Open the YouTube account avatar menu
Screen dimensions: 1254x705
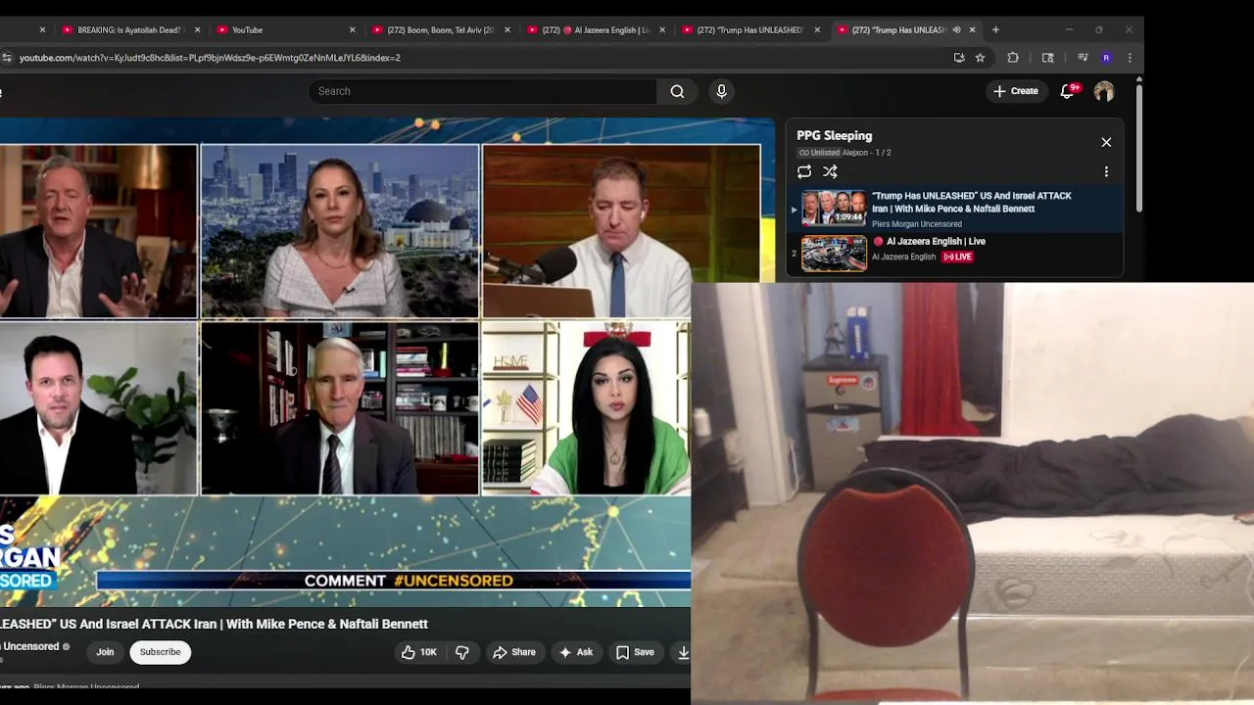1104,91
